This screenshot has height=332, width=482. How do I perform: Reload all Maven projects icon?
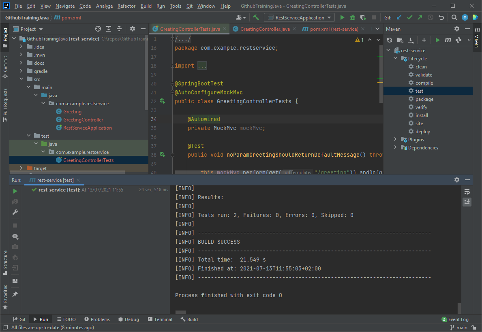coord(390,40)
